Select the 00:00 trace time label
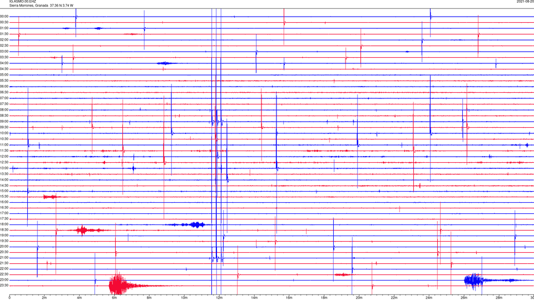Image resolution: width=534 pixels, height=300 pixels. [4, 16]
